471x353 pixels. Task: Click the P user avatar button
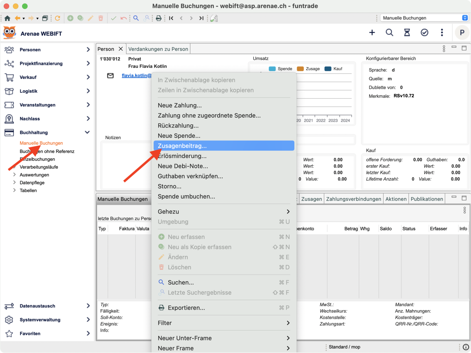(x=462, y=33)
